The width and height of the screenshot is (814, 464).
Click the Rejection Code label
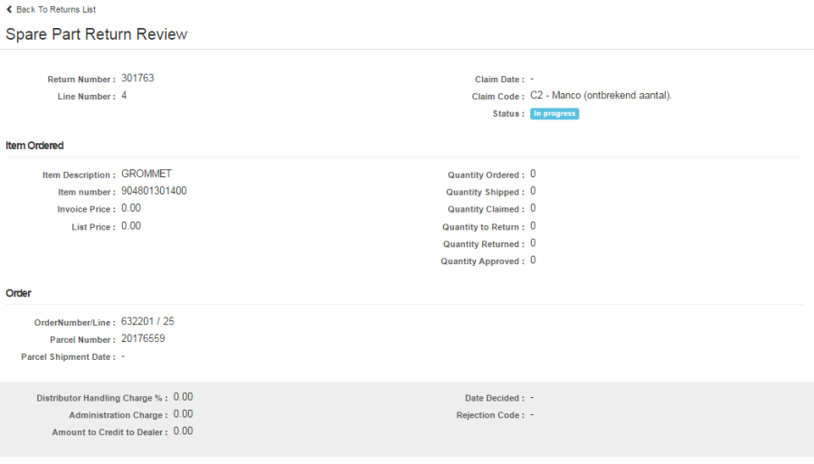pos(490,415)
